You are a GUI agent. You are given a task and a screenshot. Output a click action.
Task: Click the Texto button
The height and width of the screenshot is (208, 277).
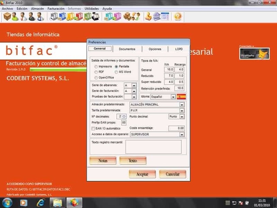coord(133,161)
